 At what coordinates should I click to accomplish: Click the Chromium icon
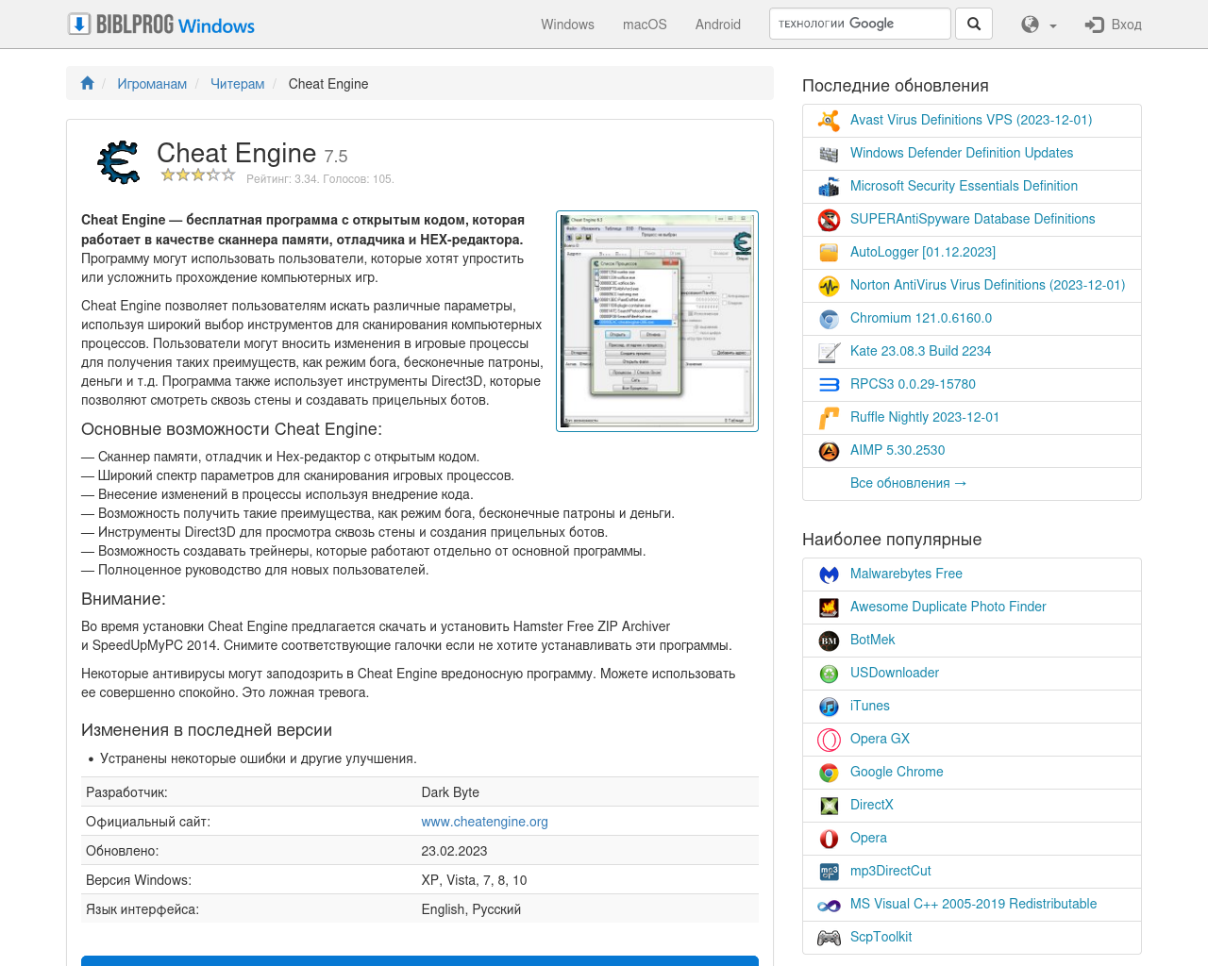coord(829,319)
